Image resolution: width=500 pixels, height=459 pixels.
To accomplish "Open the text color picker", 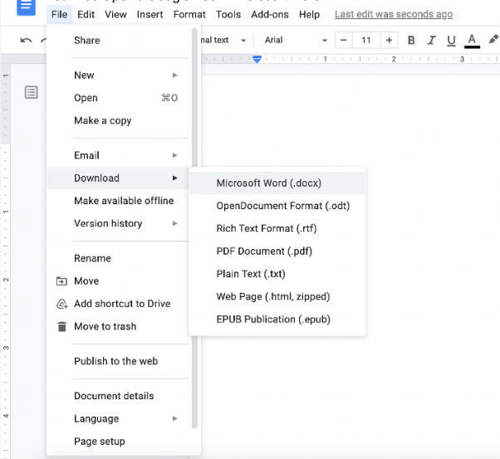I will point(472,41).
